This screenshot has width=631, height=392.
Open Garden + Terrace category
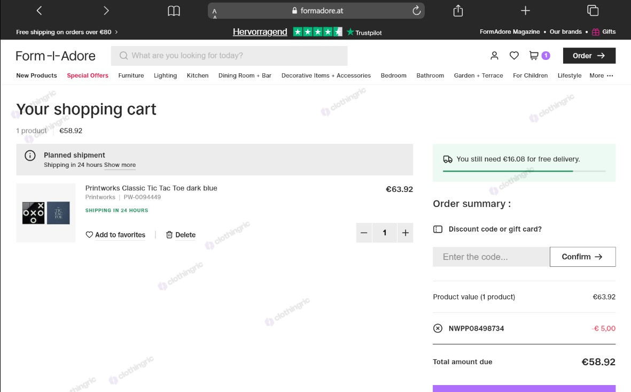point(479,75)
